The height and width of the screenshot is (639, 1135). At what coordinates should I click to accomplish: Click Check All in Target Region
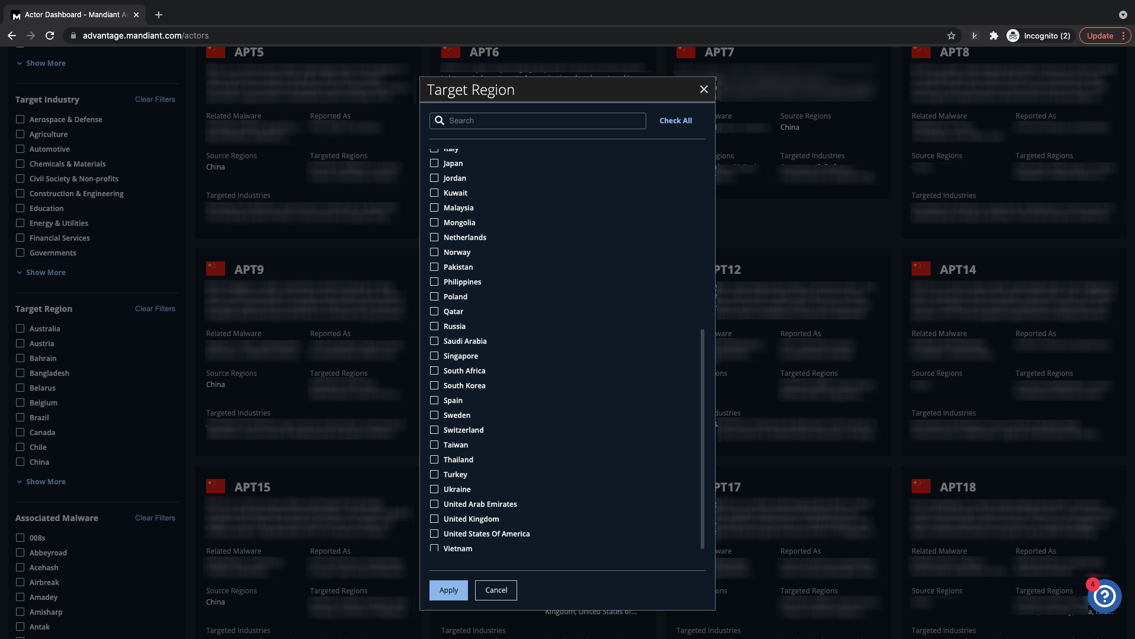tap(675, 120)
